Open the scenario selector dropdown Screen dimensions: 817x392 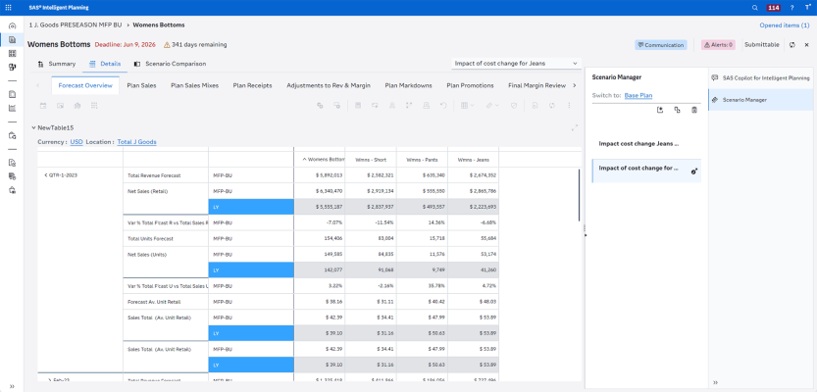pyautogui.click(x=517, y=64)
